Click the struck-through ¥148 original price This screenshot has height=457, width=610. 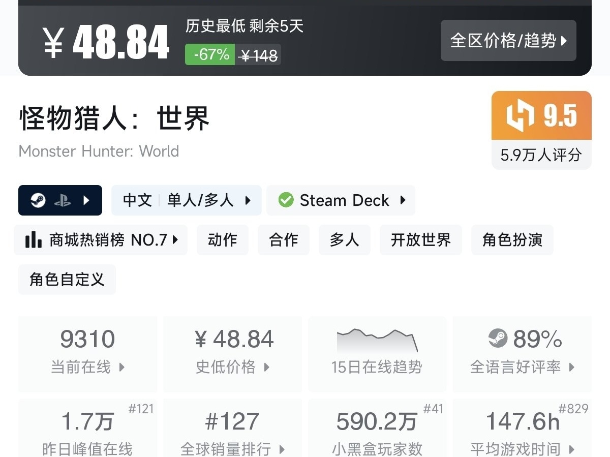click(x=259, y=55)
